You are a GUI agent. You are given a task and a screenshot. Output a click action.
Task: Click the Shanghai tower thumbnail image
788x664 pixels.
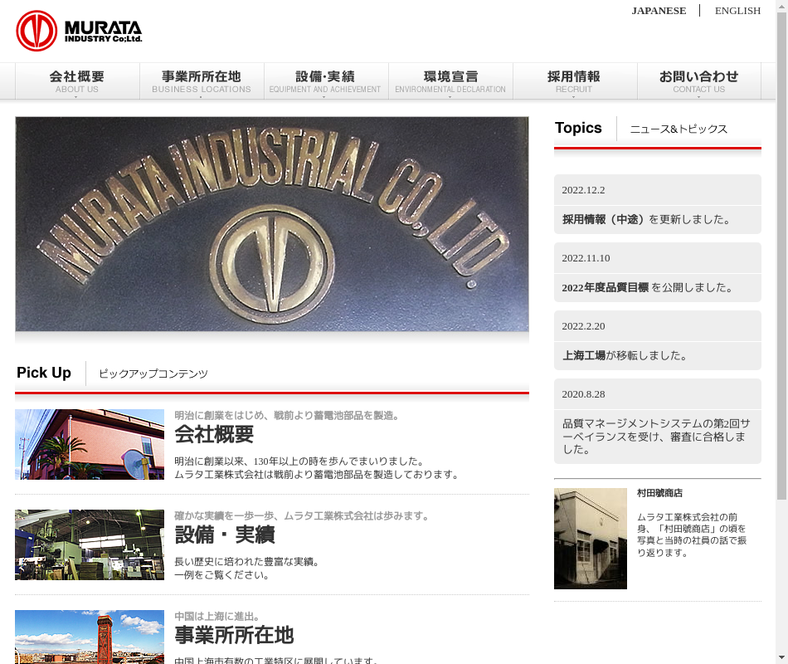pos(90,637)
